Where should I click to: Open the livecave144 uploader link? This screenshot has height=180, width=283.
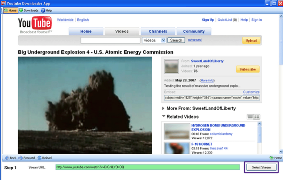click(x=218, y=149)
